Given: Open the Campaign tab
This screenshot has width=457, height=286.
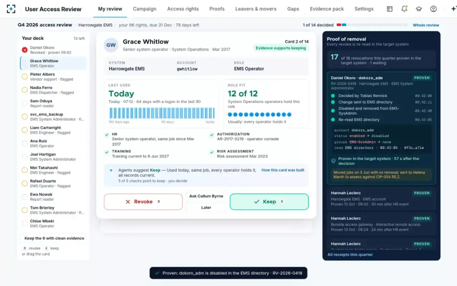Looking at the screenshot, I should tap(145, 9).
